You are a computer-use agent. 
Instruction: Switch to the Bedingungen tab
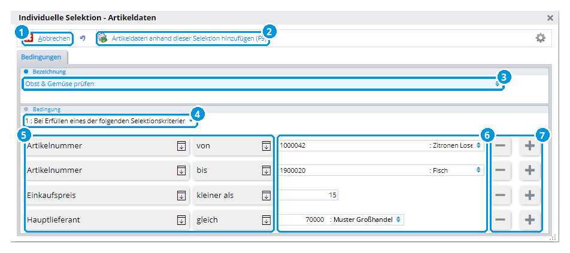[x=41, y=57]
